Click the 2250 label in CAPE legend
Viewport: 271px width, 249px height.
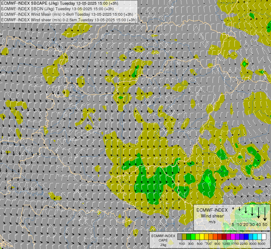[244, 244]
